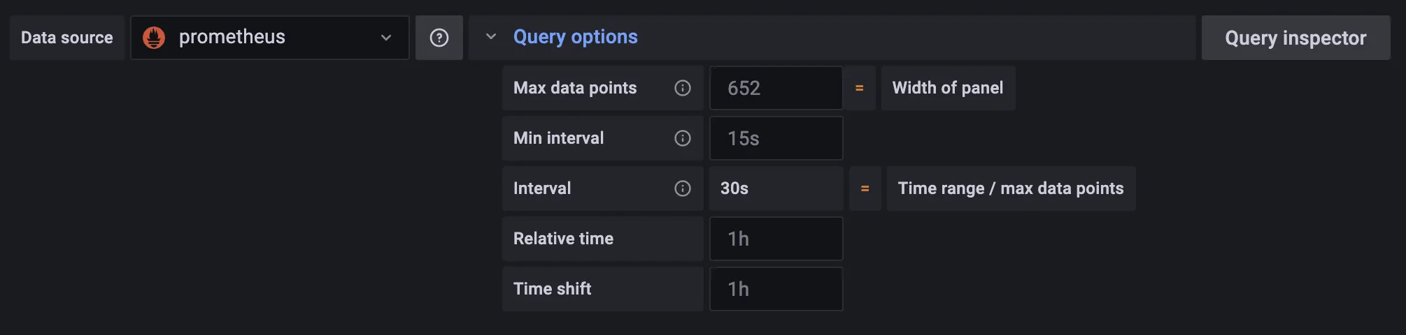Viewport: 1406px width, 335px height.
Task: Collapse the Query options chevron
Action: point(491,36)
